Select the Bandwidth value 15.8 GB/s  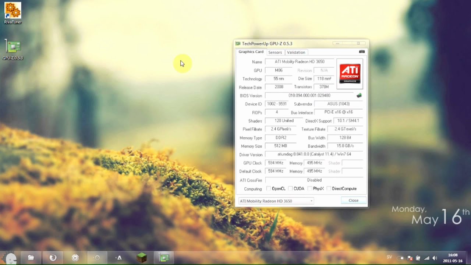345,146
